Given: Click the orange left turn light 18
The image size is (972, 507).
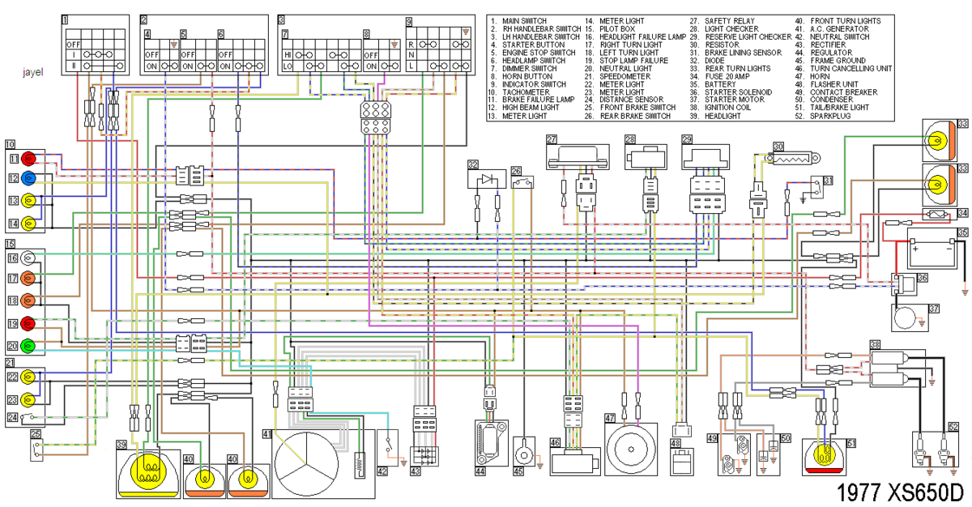Looking at the screenshot, I should 29,302.
